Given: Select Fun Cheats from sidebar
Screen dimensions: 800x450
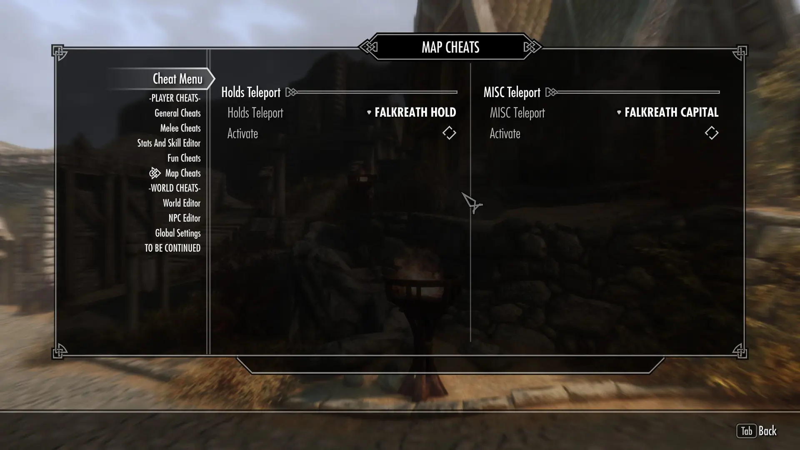Looking at the screenshot, I should click(184, 158).
